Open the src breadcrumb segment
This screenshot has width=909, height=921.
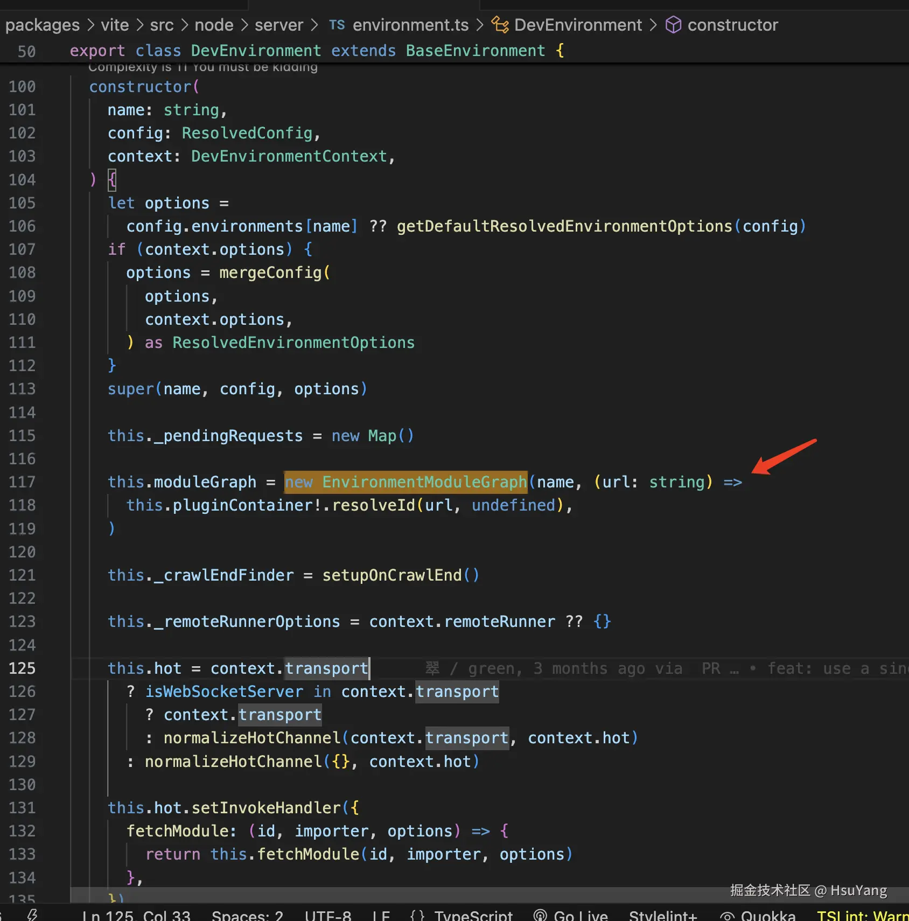162,25
